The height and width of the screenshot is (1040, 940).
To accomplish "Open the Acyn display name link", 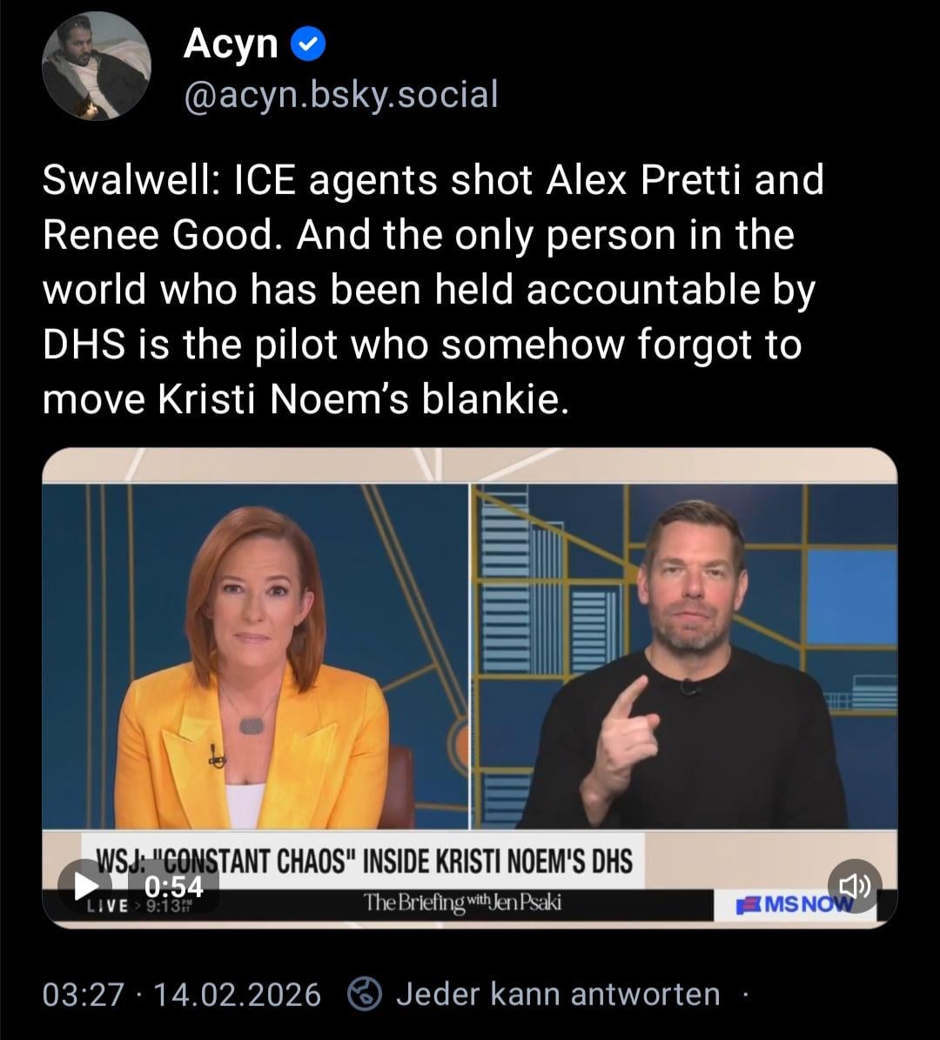I will tap(230, 44).
